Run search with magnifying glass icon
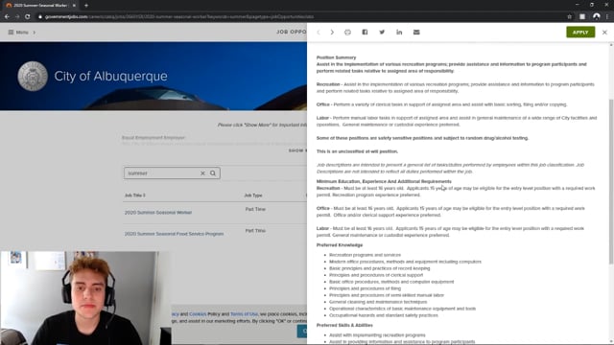Image resolution: width=614 pixels, height=345 pixels. (x=213, y=172)
